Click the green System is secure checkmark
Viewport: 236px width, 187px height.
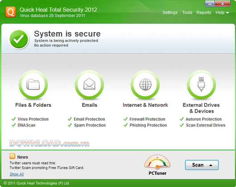(19, 39)
